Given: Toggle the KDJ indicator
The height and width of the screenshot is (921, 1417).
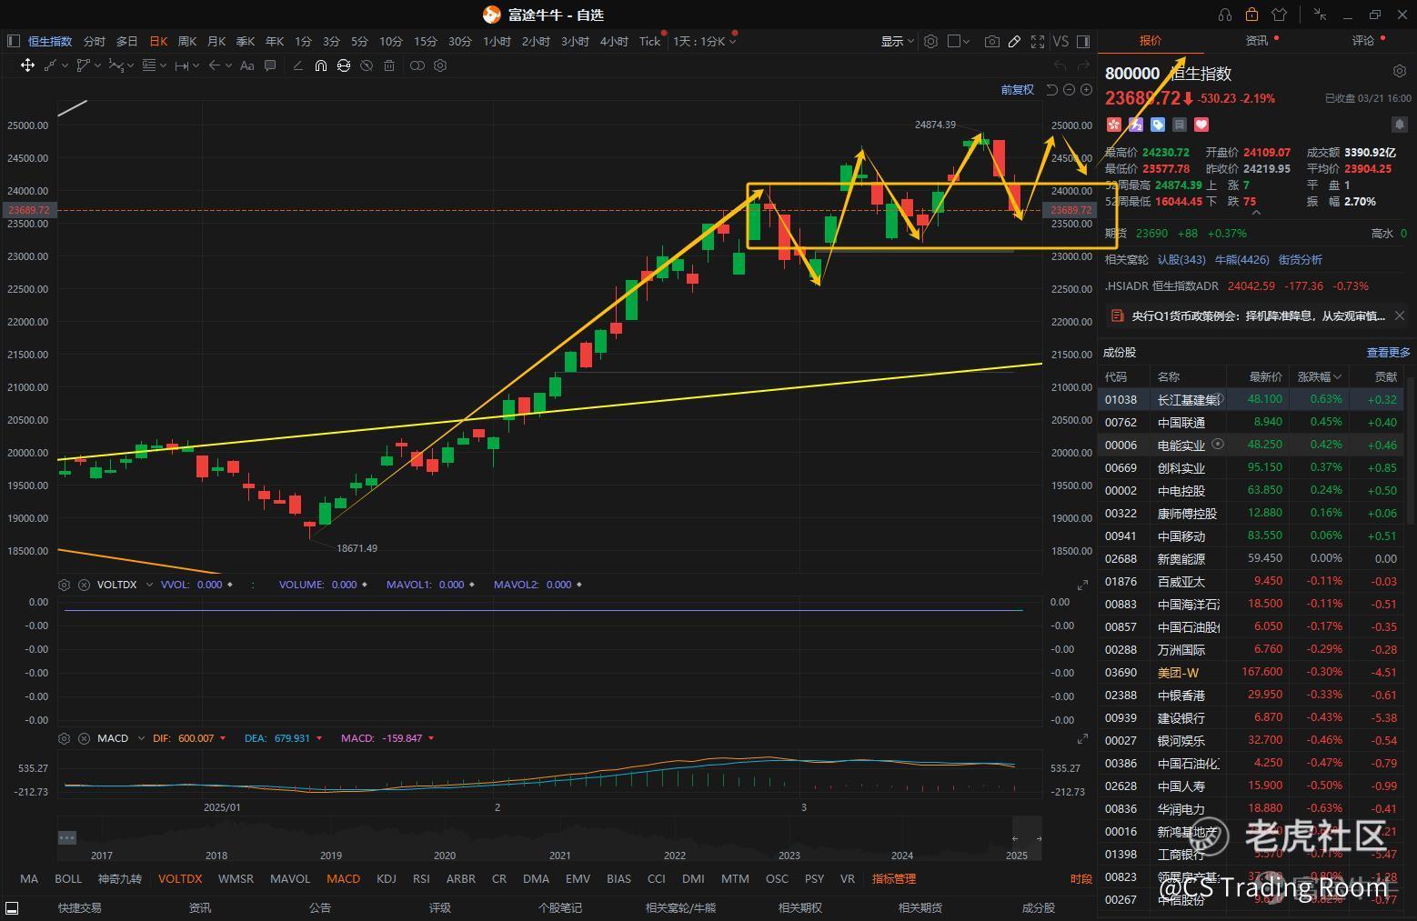Looking at the screenshot, I should (387, 878).
